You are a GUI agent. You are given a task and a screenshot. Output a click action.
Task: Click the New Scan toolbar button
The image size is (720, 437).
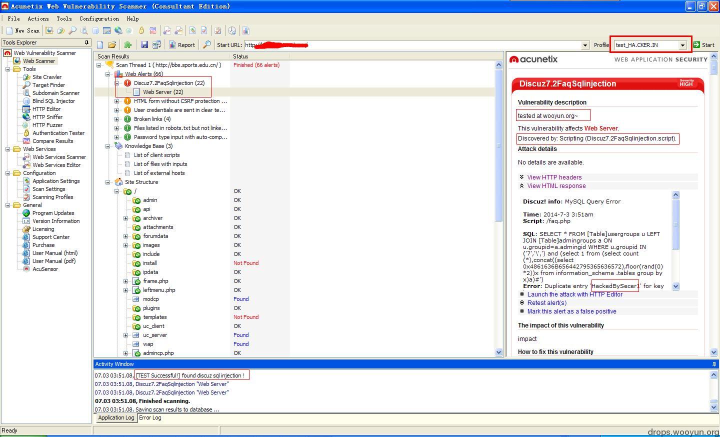click(x=23, y=30)
